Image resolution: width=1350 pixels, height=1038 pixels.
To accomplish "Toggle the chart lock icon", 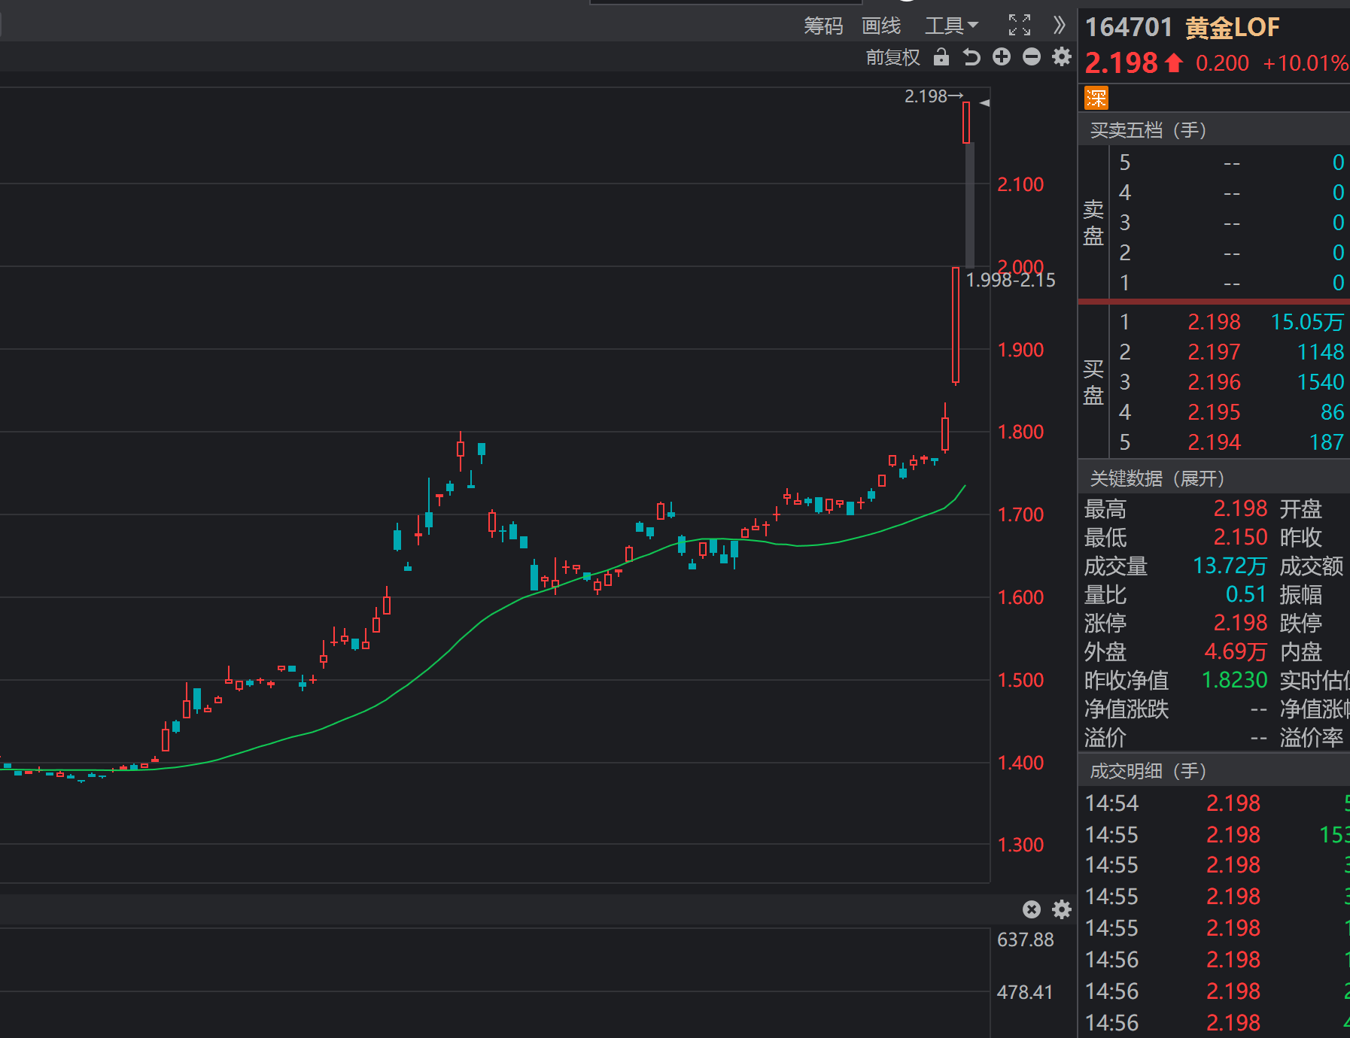I will (941, 57).
